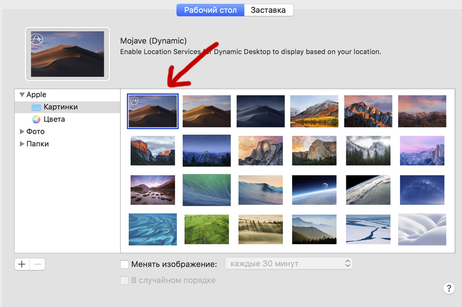Pick the misty grey Yosemite forest wallpaper

368,151
